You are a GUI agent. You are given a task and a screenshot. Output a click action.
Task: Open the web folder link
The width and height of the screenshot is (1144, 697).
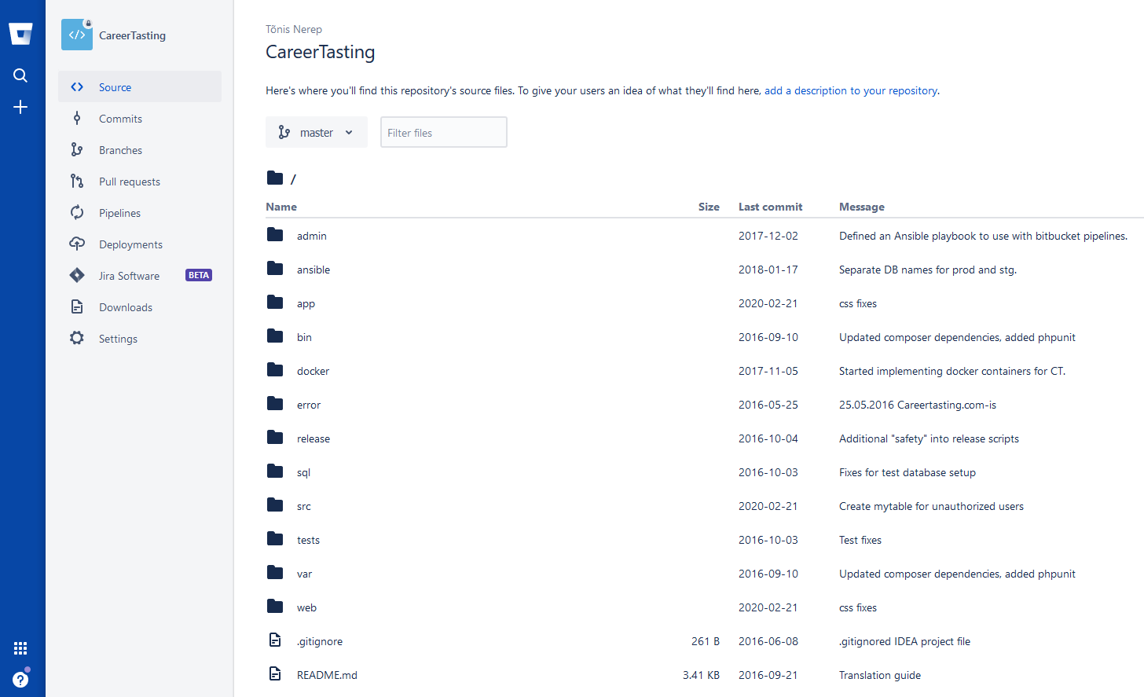click(306, 607)
